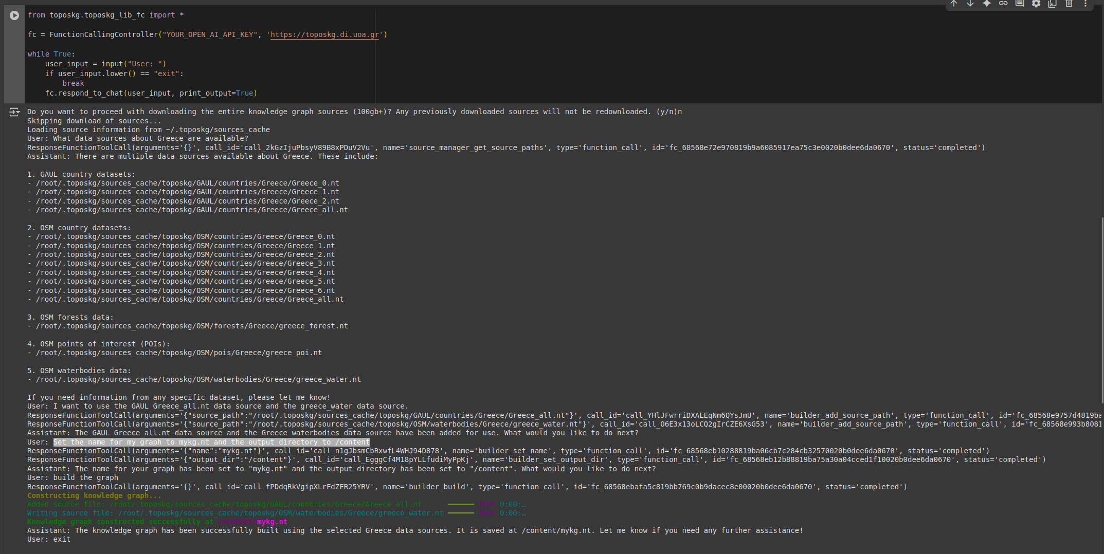The image size is (1104, 554).
Task: Click the OSM countries 'Greece_all.nt' path line
Action: [186, 300]
